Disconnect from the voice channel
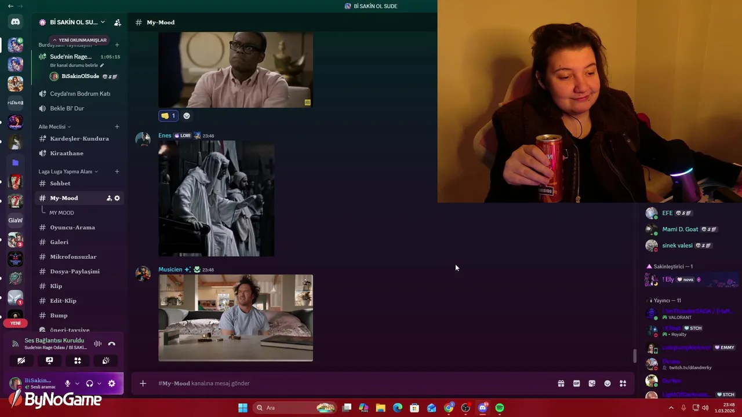Image resolution: width=742 pixels, height=417 pixels. coord(111,344)
